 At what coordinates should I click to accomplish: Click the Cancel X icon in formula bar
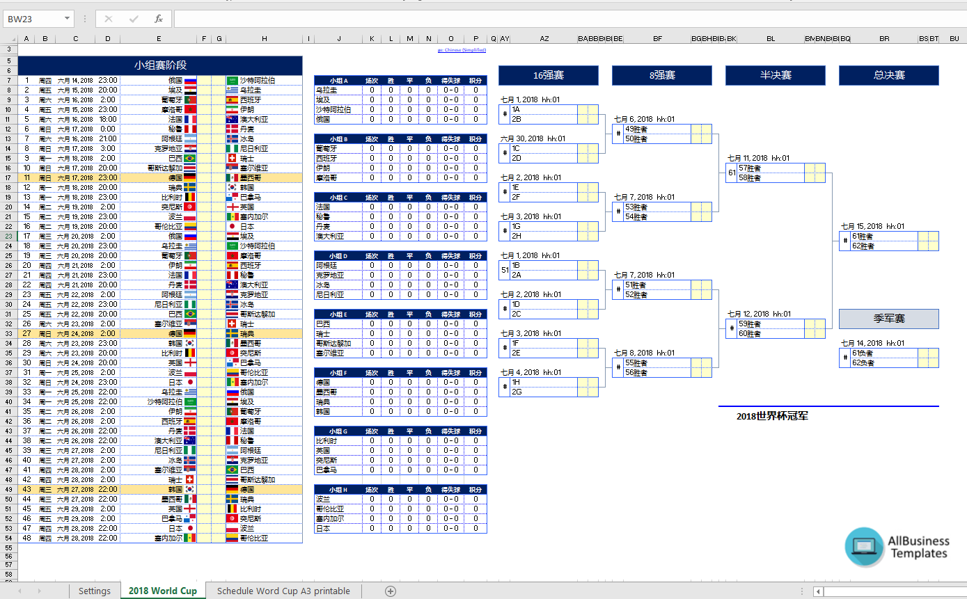pyautogui.click(x=109, y=19)
